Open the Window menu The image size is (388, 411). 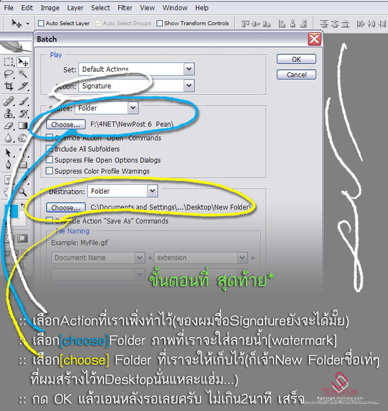tap(175, 8)
